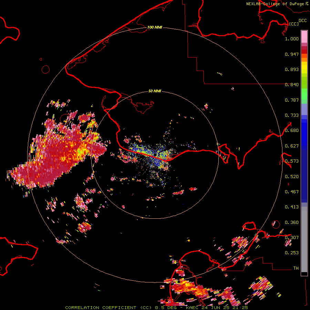310x310 pixels.
Task: Click the 0.520 scale value
Action: point(292,177)
